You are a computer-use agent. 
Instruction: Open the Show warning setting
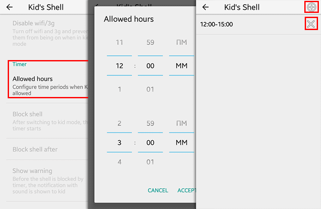(48, 181)
